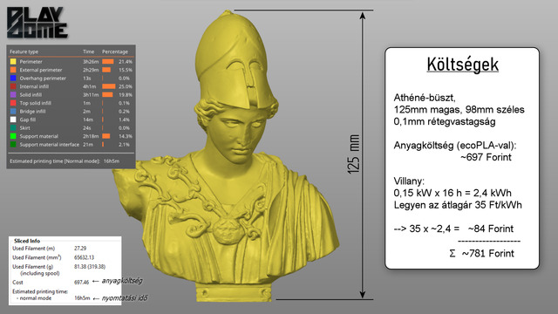Select the "Perimeter" label in the legend
The width and height of the screenshot is (558, 314).
pos(31,62)
